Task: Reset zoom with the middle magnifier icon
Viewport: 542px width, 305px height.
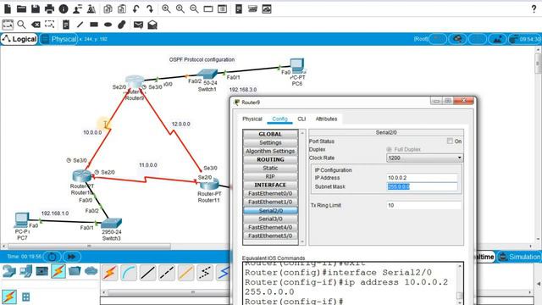Action: [x=180, y=9]
